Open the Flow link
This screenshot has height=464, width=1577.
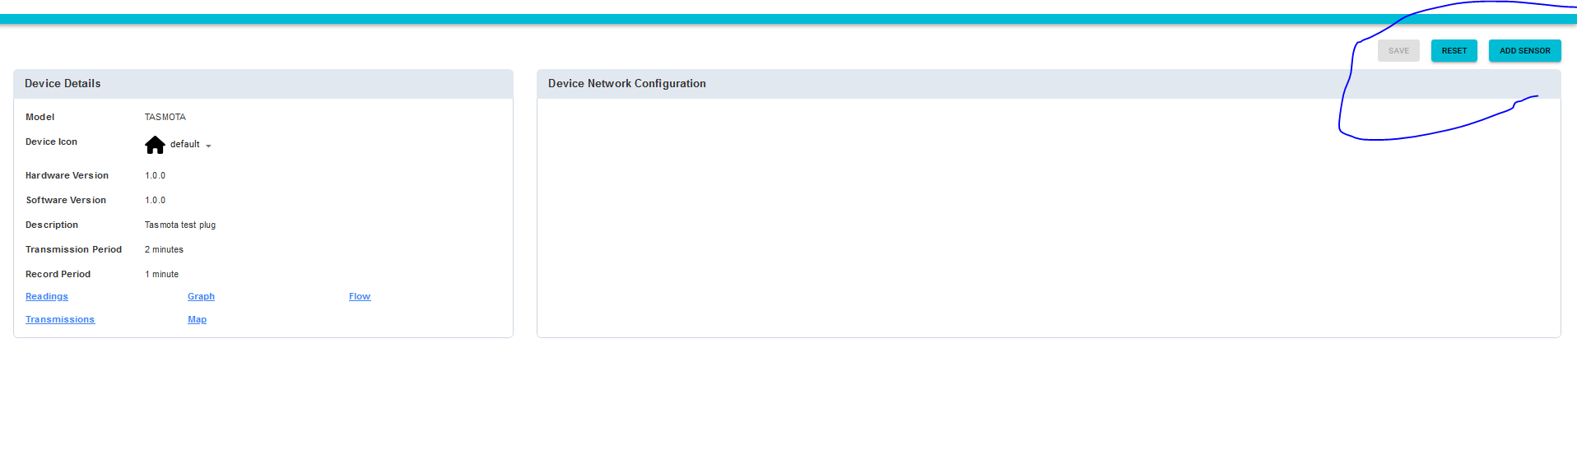(360, 297)
